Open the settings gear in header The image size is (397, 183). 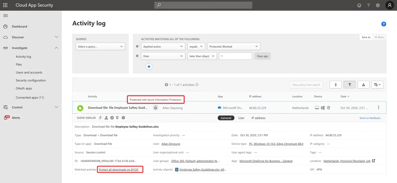click(x=378, y=5)
